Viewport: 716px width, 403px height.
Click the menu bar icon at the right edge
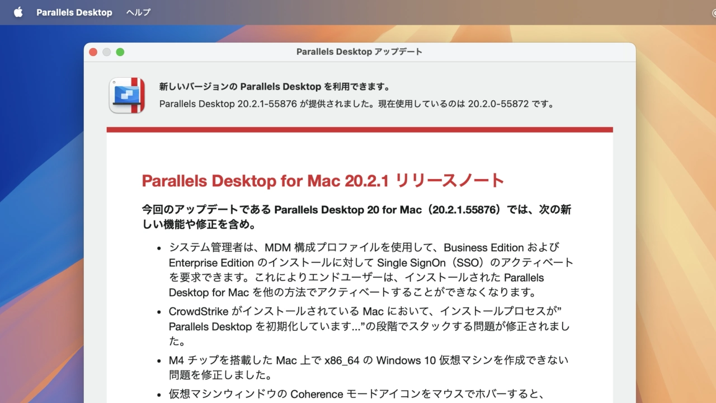(x=713, y=12)
